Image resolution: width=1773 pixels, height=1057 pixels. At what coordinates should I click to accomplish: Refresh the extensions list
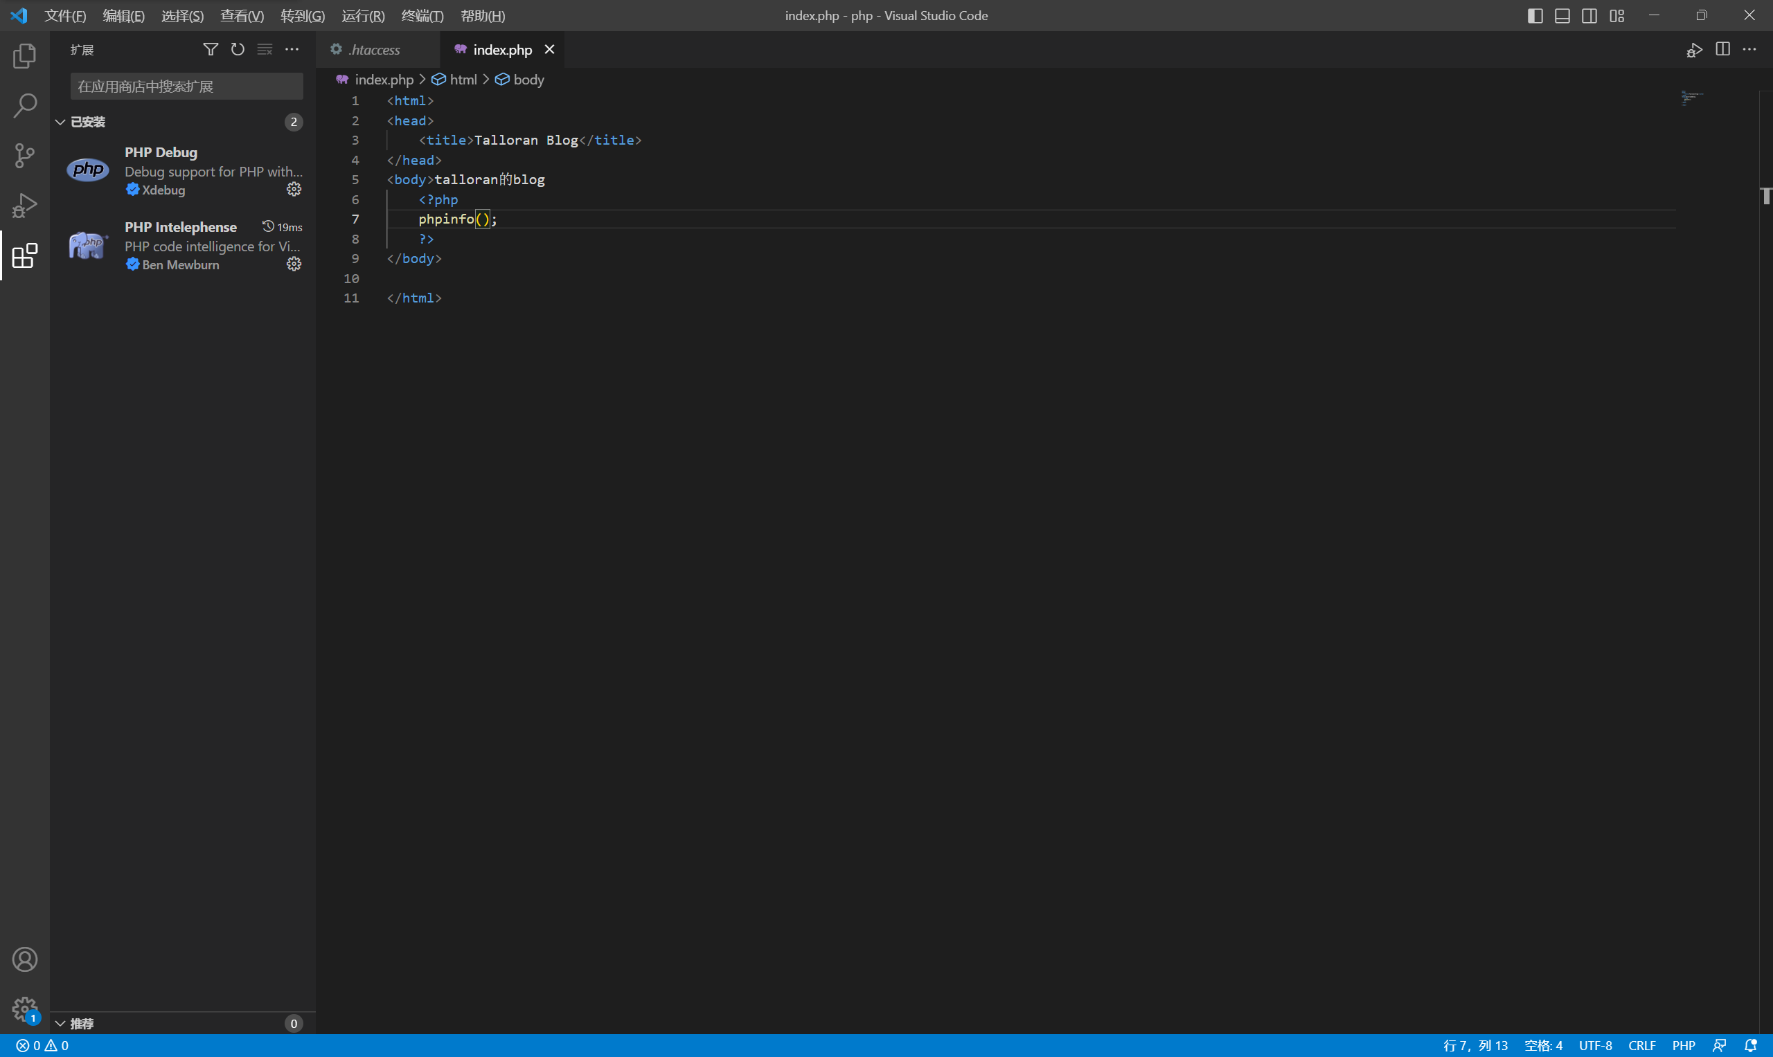[x=238, y=49]
